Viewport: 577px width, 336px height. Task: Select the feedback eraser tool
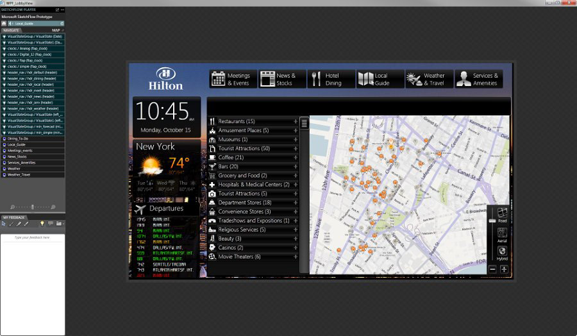[26, 223]
